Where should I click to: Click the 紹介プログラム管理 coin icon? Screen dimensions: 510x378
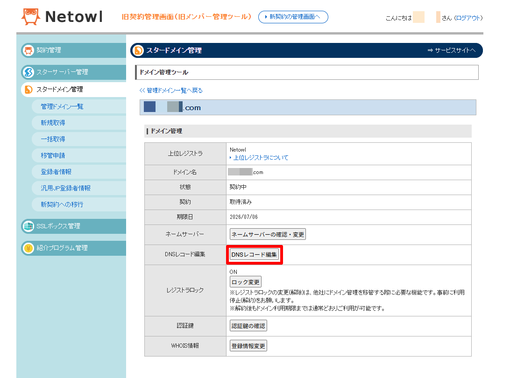(28, 248)
